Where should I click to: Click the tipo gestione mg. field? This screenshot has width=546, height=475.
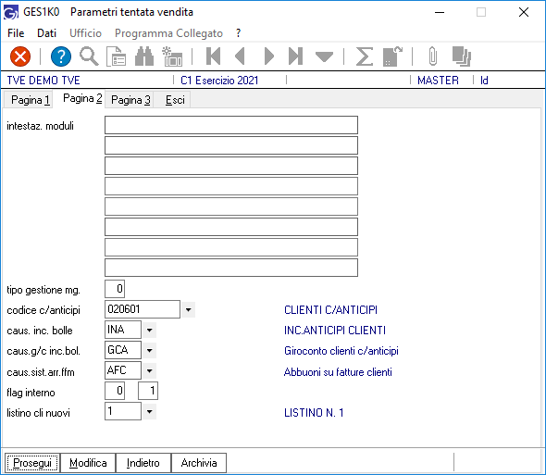pyautogui.click(x=115, y=289)
